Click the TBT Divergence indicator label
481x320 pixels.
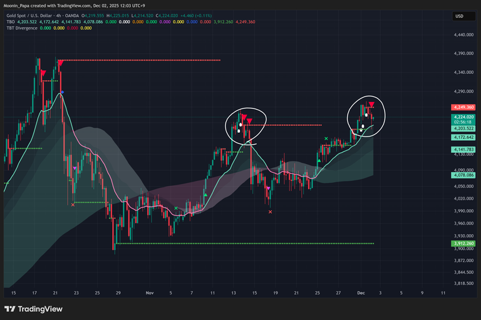[19, 28]
